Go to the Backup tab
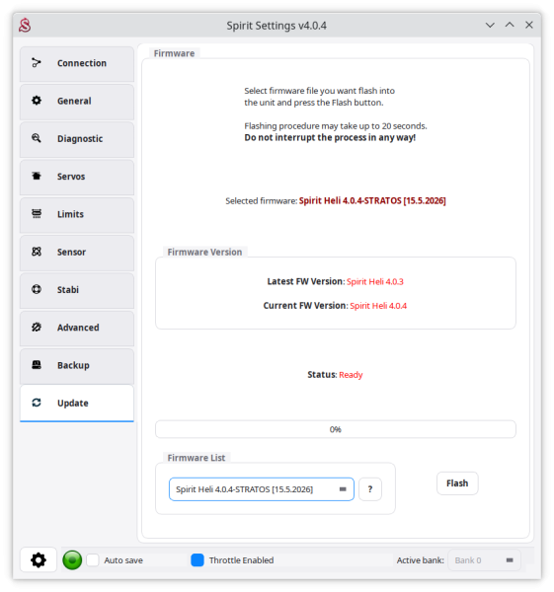This screenshot has width=554, height=592. (x=77, y=365)
